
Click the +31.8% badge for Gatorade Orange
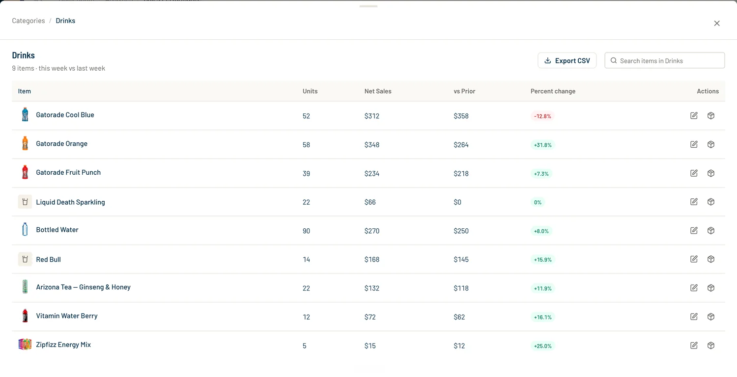coord(542,145)
